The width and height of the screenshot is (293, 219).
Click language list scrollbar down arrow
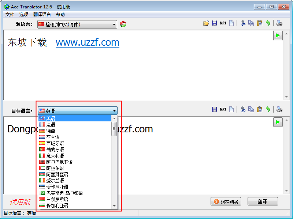tap(114, 206)
